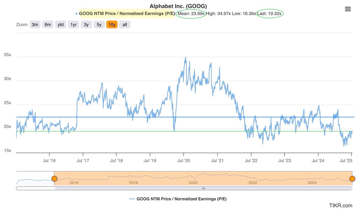
Task: Click 2020 in the navigator timeline
Action: pos(193,183)
